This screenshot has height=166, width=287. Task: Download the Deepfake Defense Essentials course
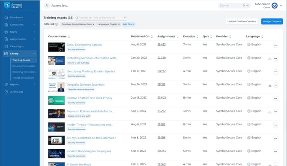[x=270, y=85]
